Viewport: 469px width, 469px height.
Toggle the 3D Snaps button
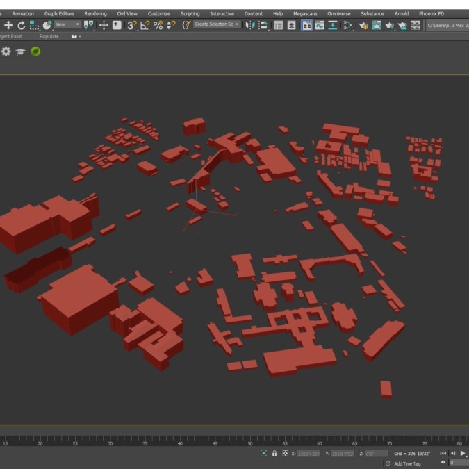point(131,25)
